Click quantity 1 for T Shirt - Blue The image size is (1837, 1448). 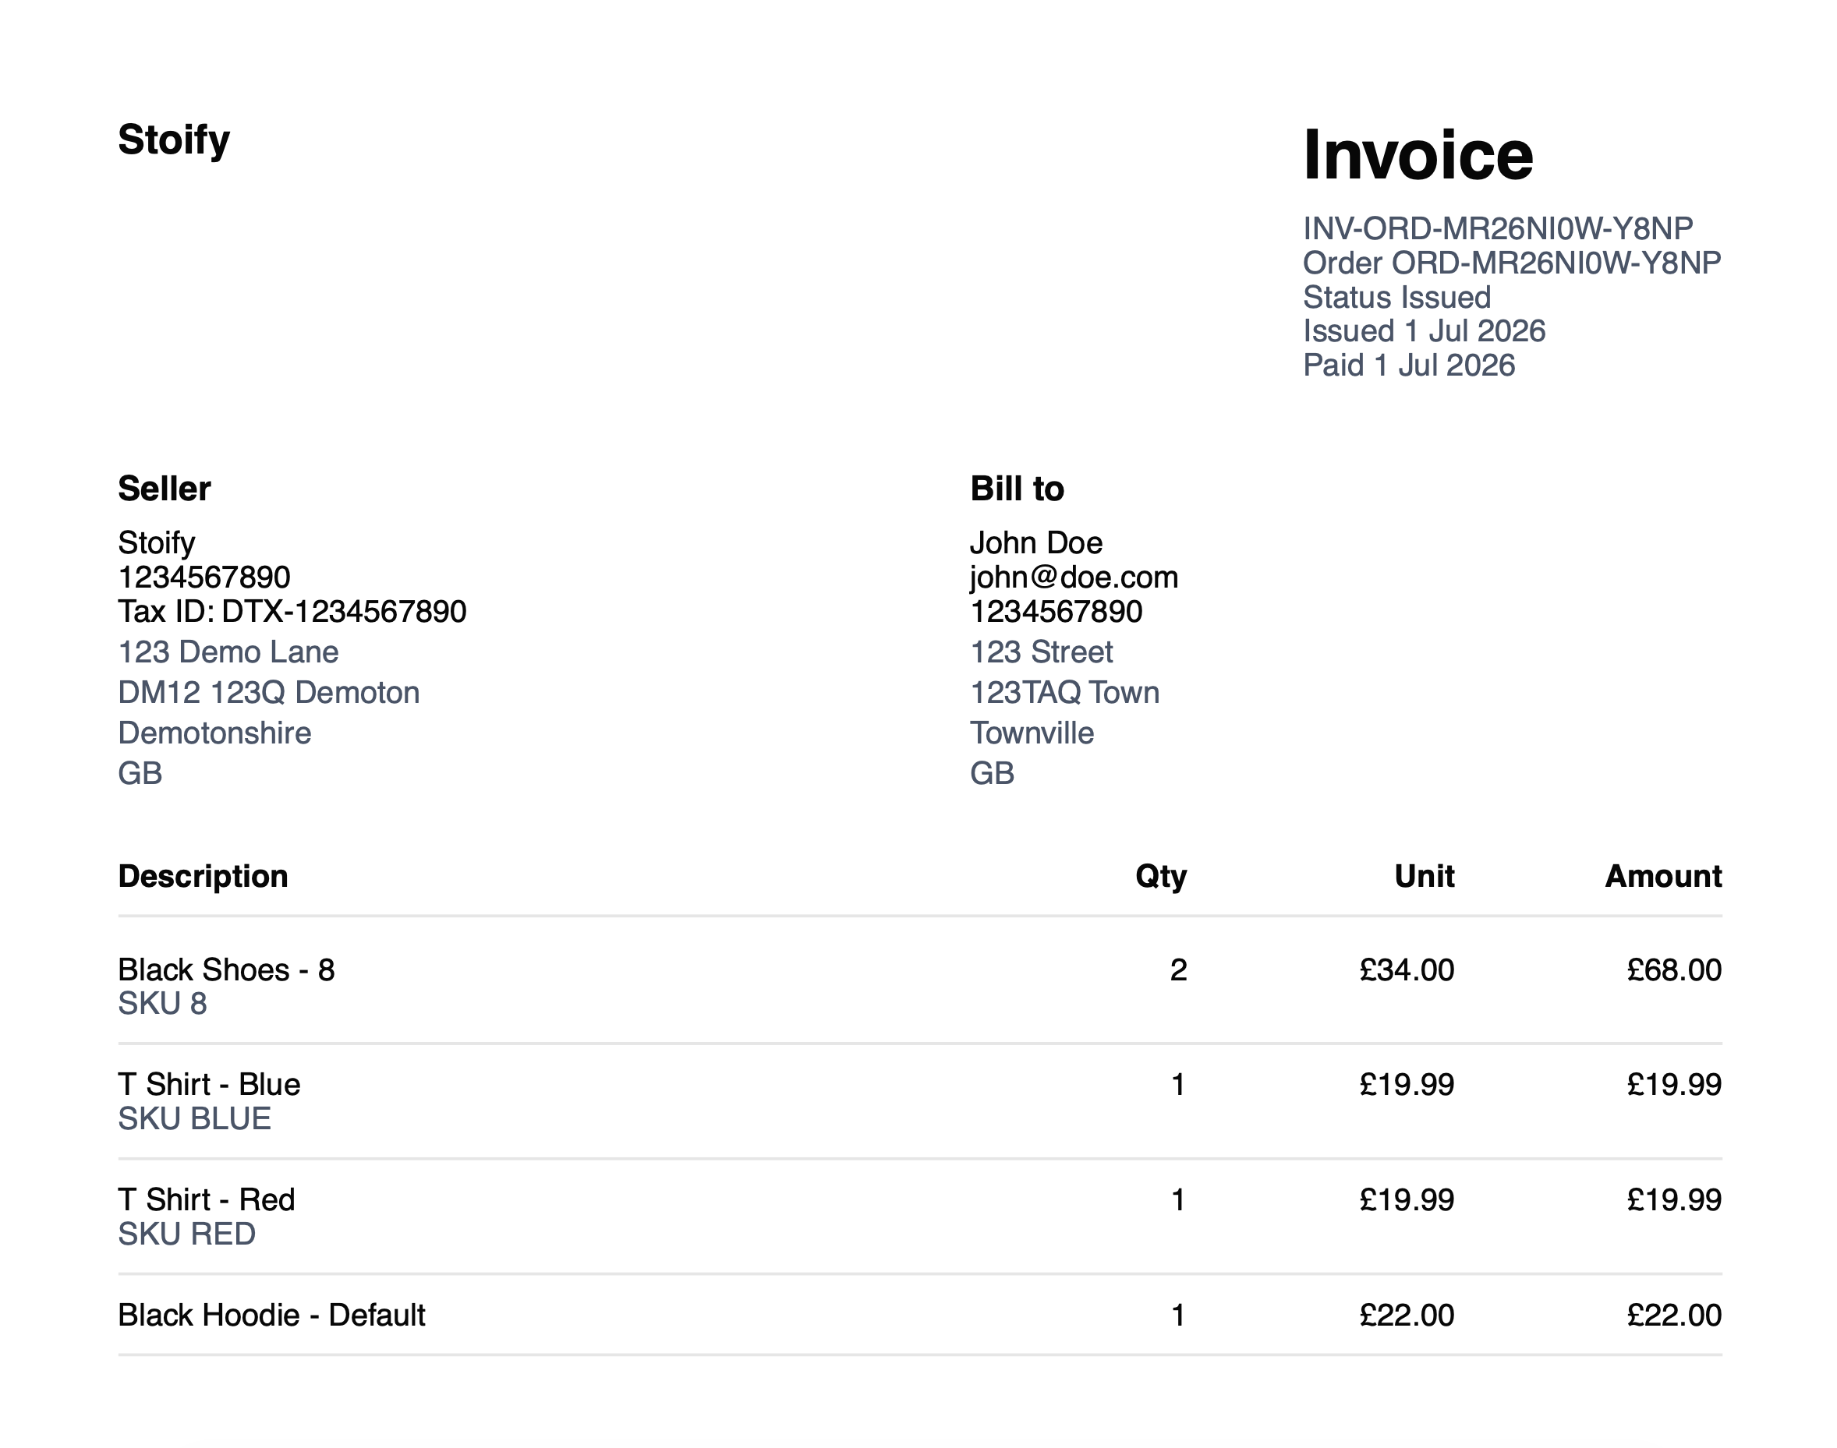click(x=1178, y=1085)
